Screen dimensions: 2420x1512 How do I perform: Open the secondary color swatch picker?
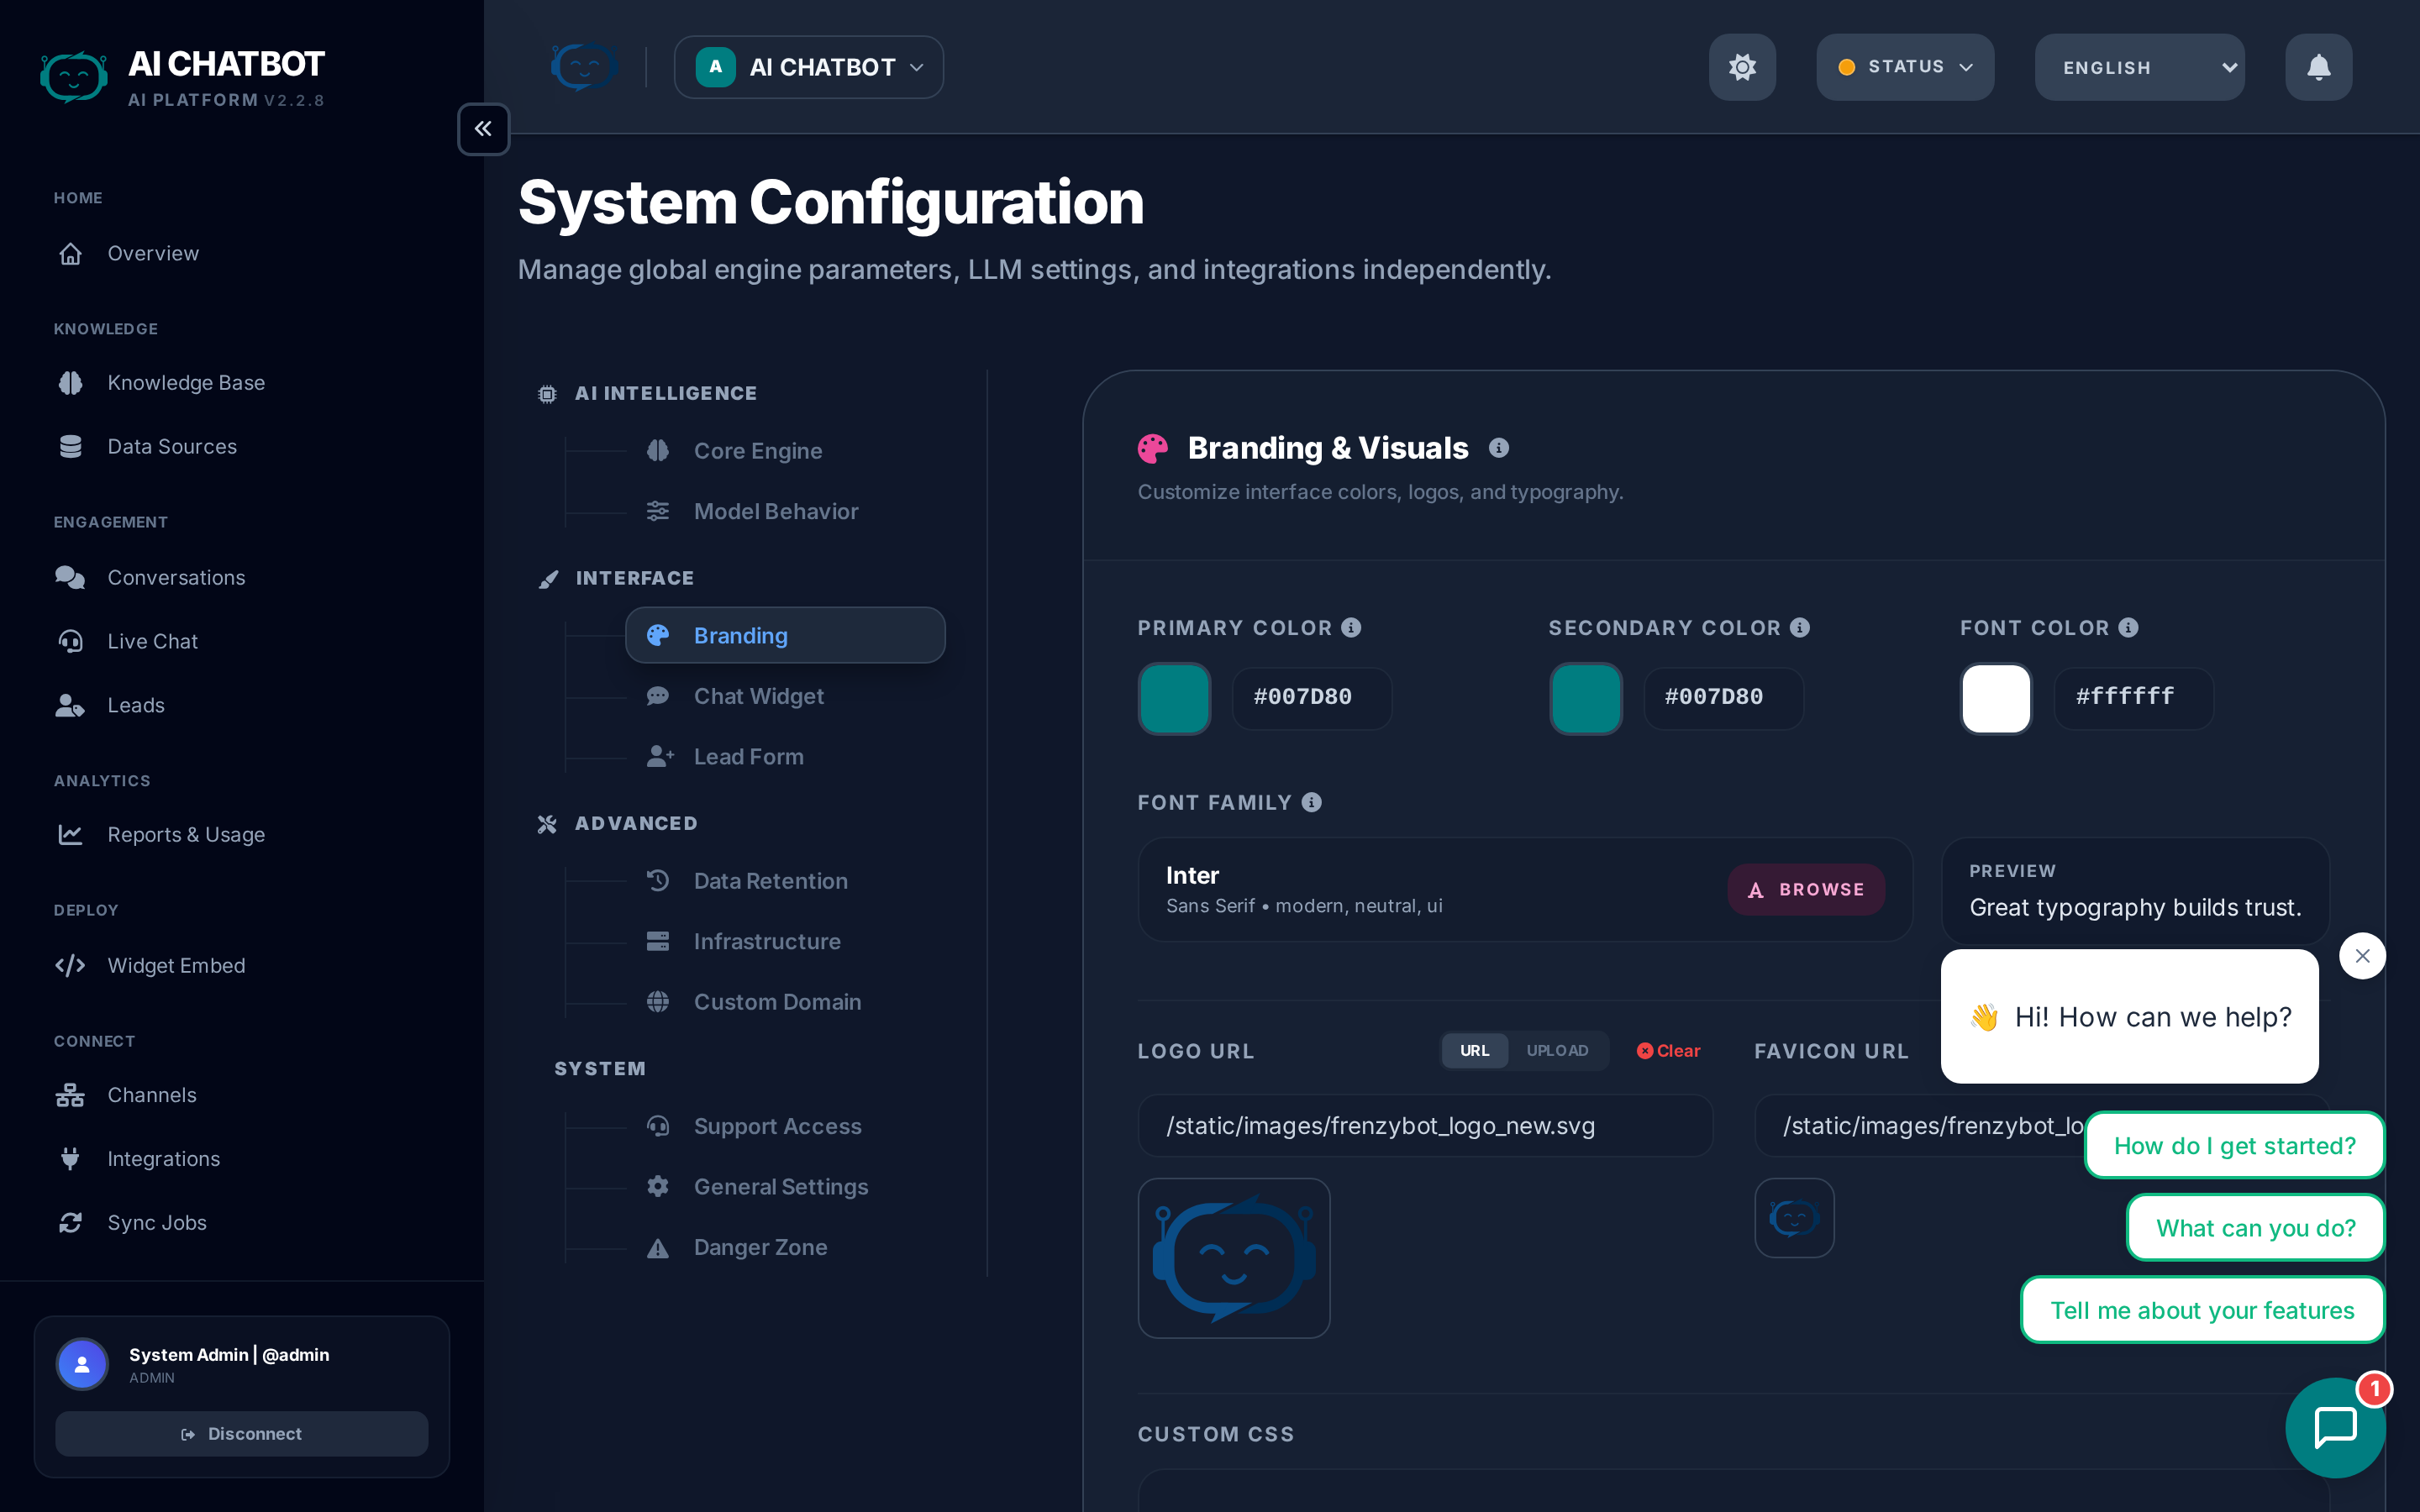point(1585,698)
